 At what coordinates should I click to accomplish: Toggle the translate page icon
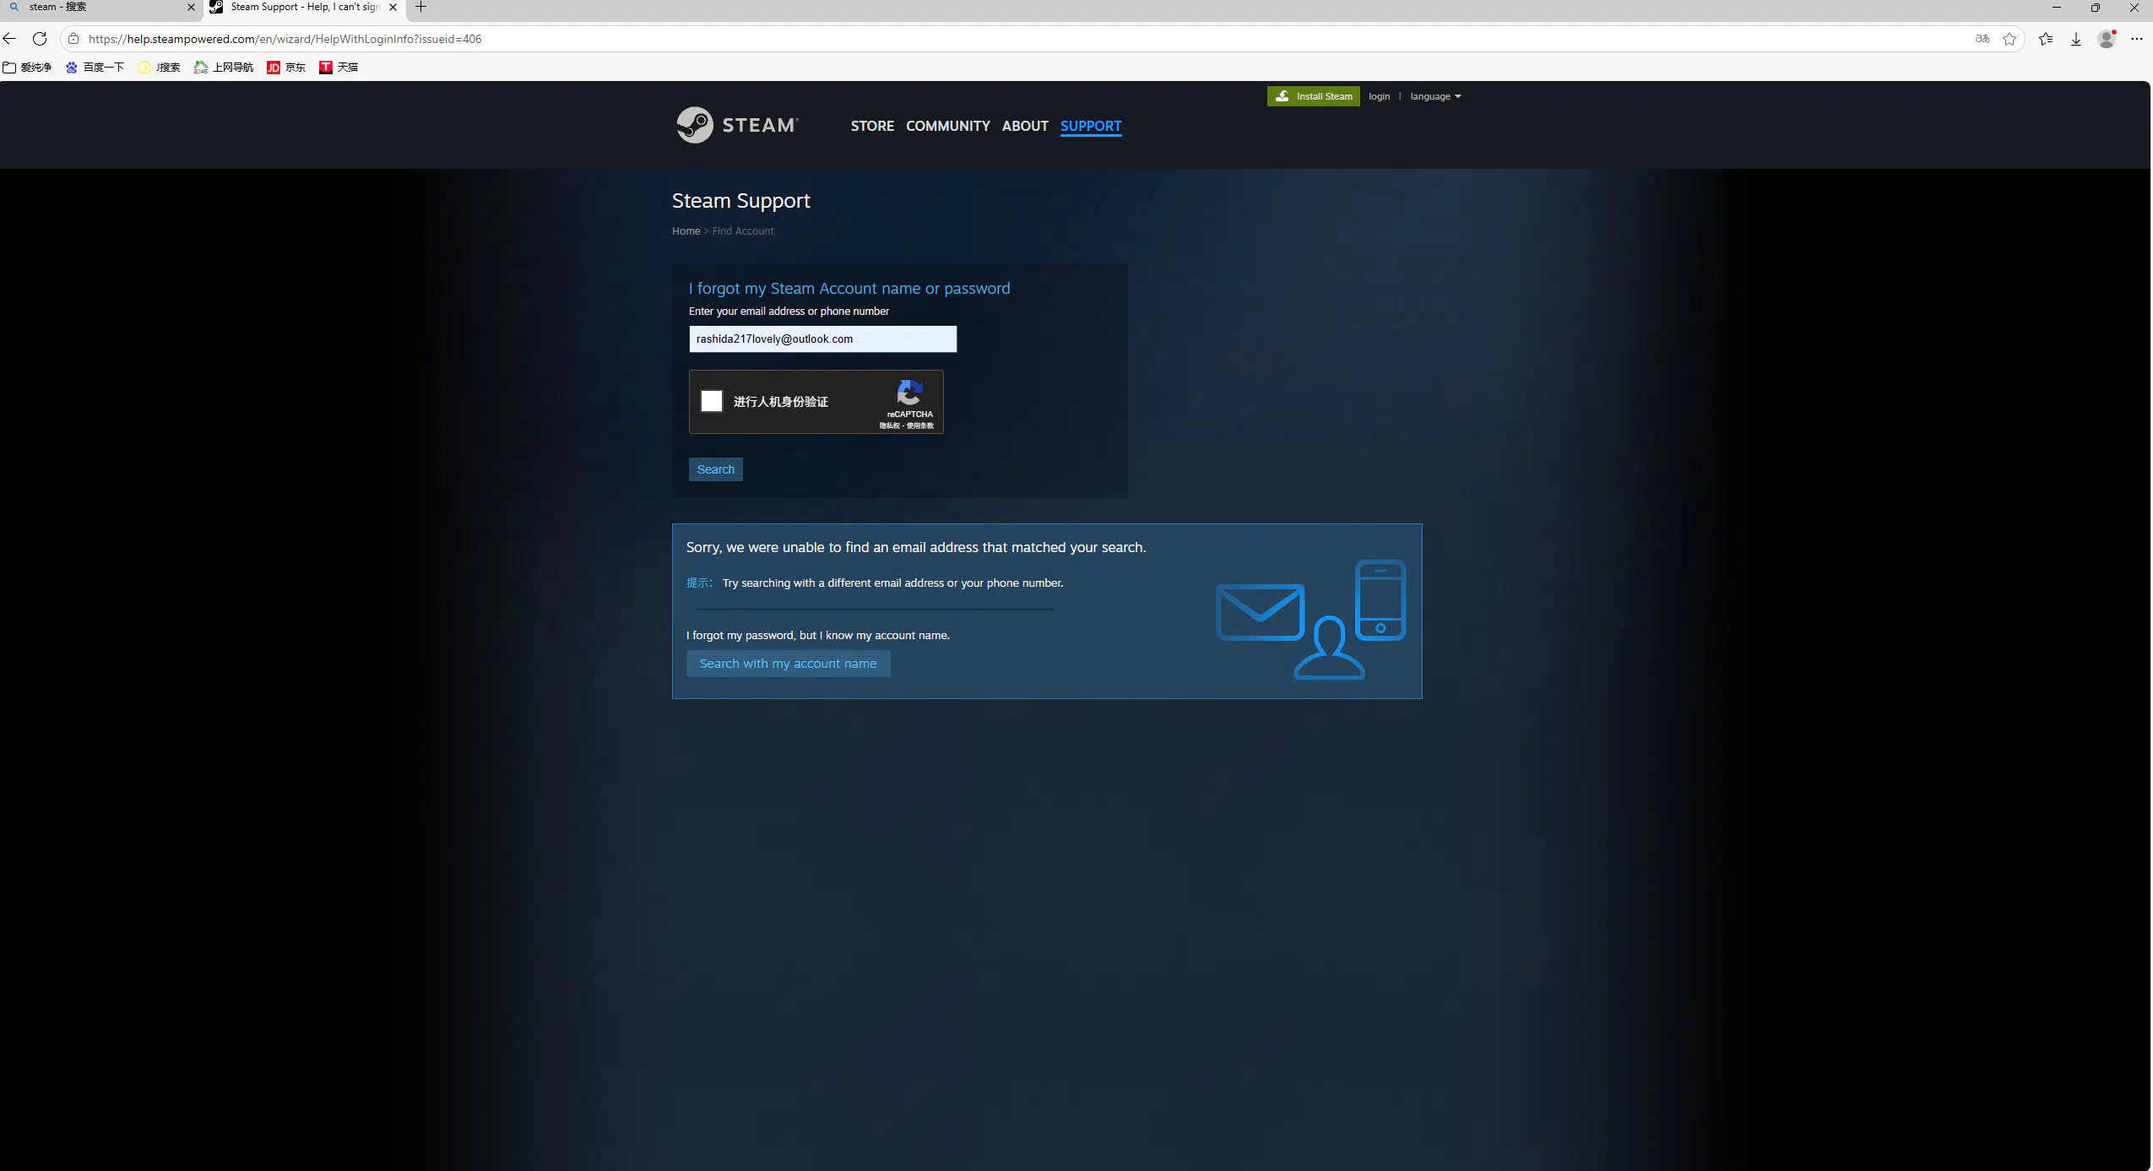(1982, 39)
